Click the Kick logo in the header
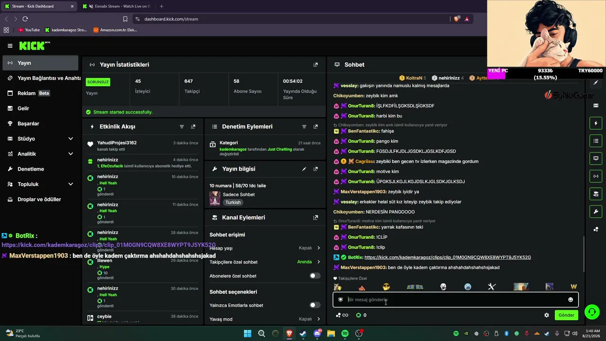The height and width of the screenshot is (341, 606). tap(34, 45)
